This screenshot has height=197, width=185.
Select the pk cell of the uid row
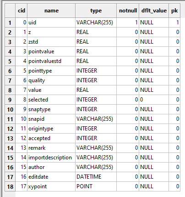pyautogui.click(x=174, y=23)
